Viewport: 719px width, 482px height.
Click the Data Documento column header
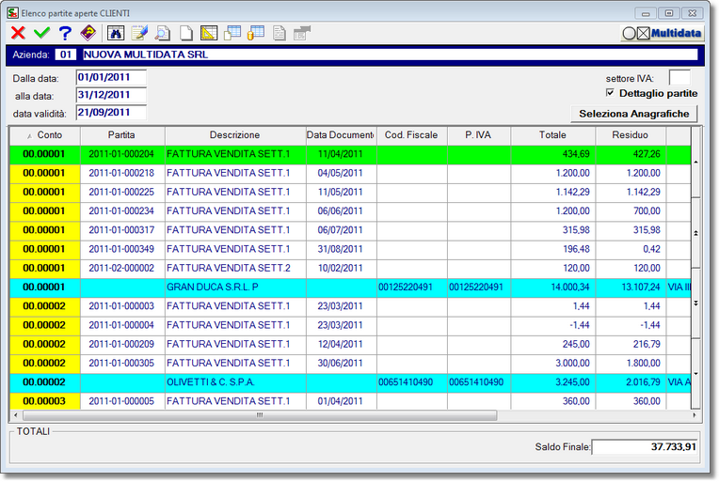pyautogui.click(x=341, y=135)
